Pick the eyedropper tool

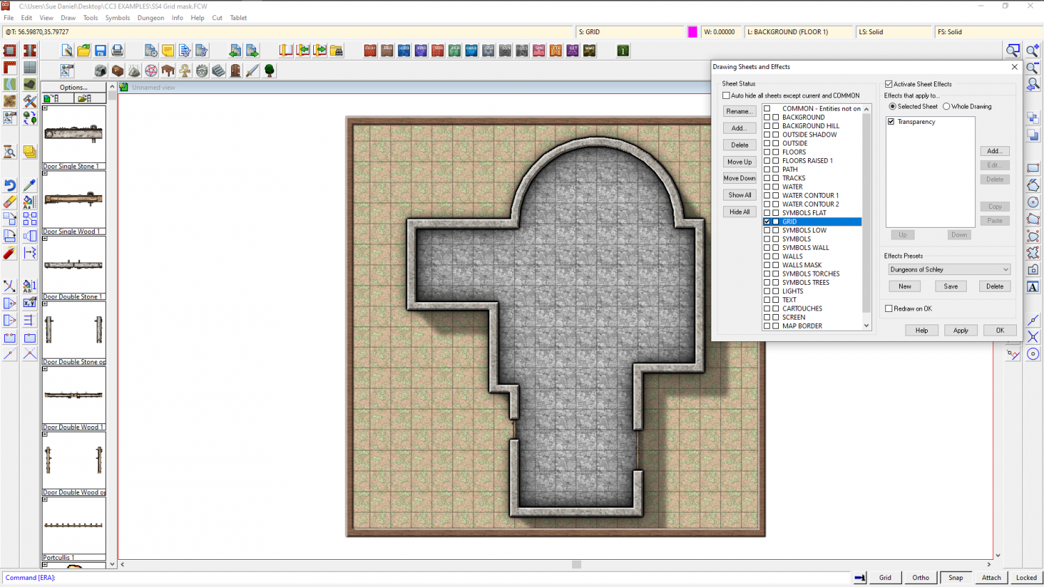pos(29,185)
